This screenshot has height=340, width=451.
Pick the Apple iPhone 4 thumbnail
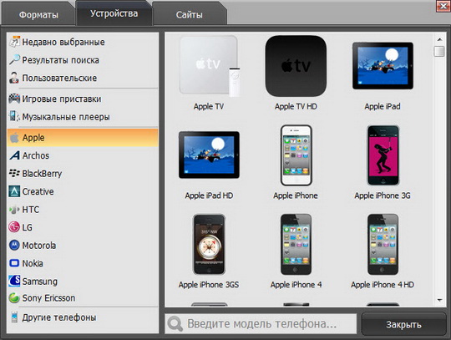click(x=296, y=244)
